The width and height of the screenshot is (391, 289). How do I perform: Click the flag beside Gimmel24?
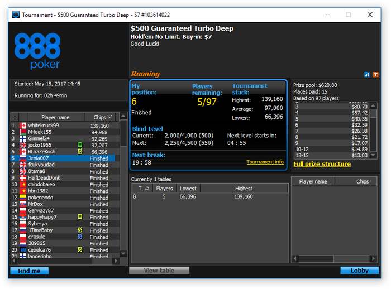tap(23, 138)
